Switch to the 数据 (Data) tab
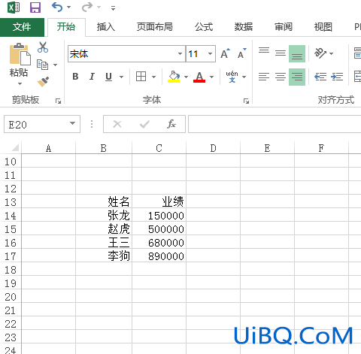Image resolution: width=361 pixels, height=354 pixels. (x=244, y=27)
